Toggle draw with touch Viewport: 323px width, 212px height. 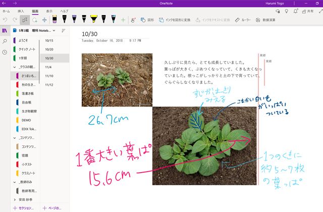click(133, 20)
